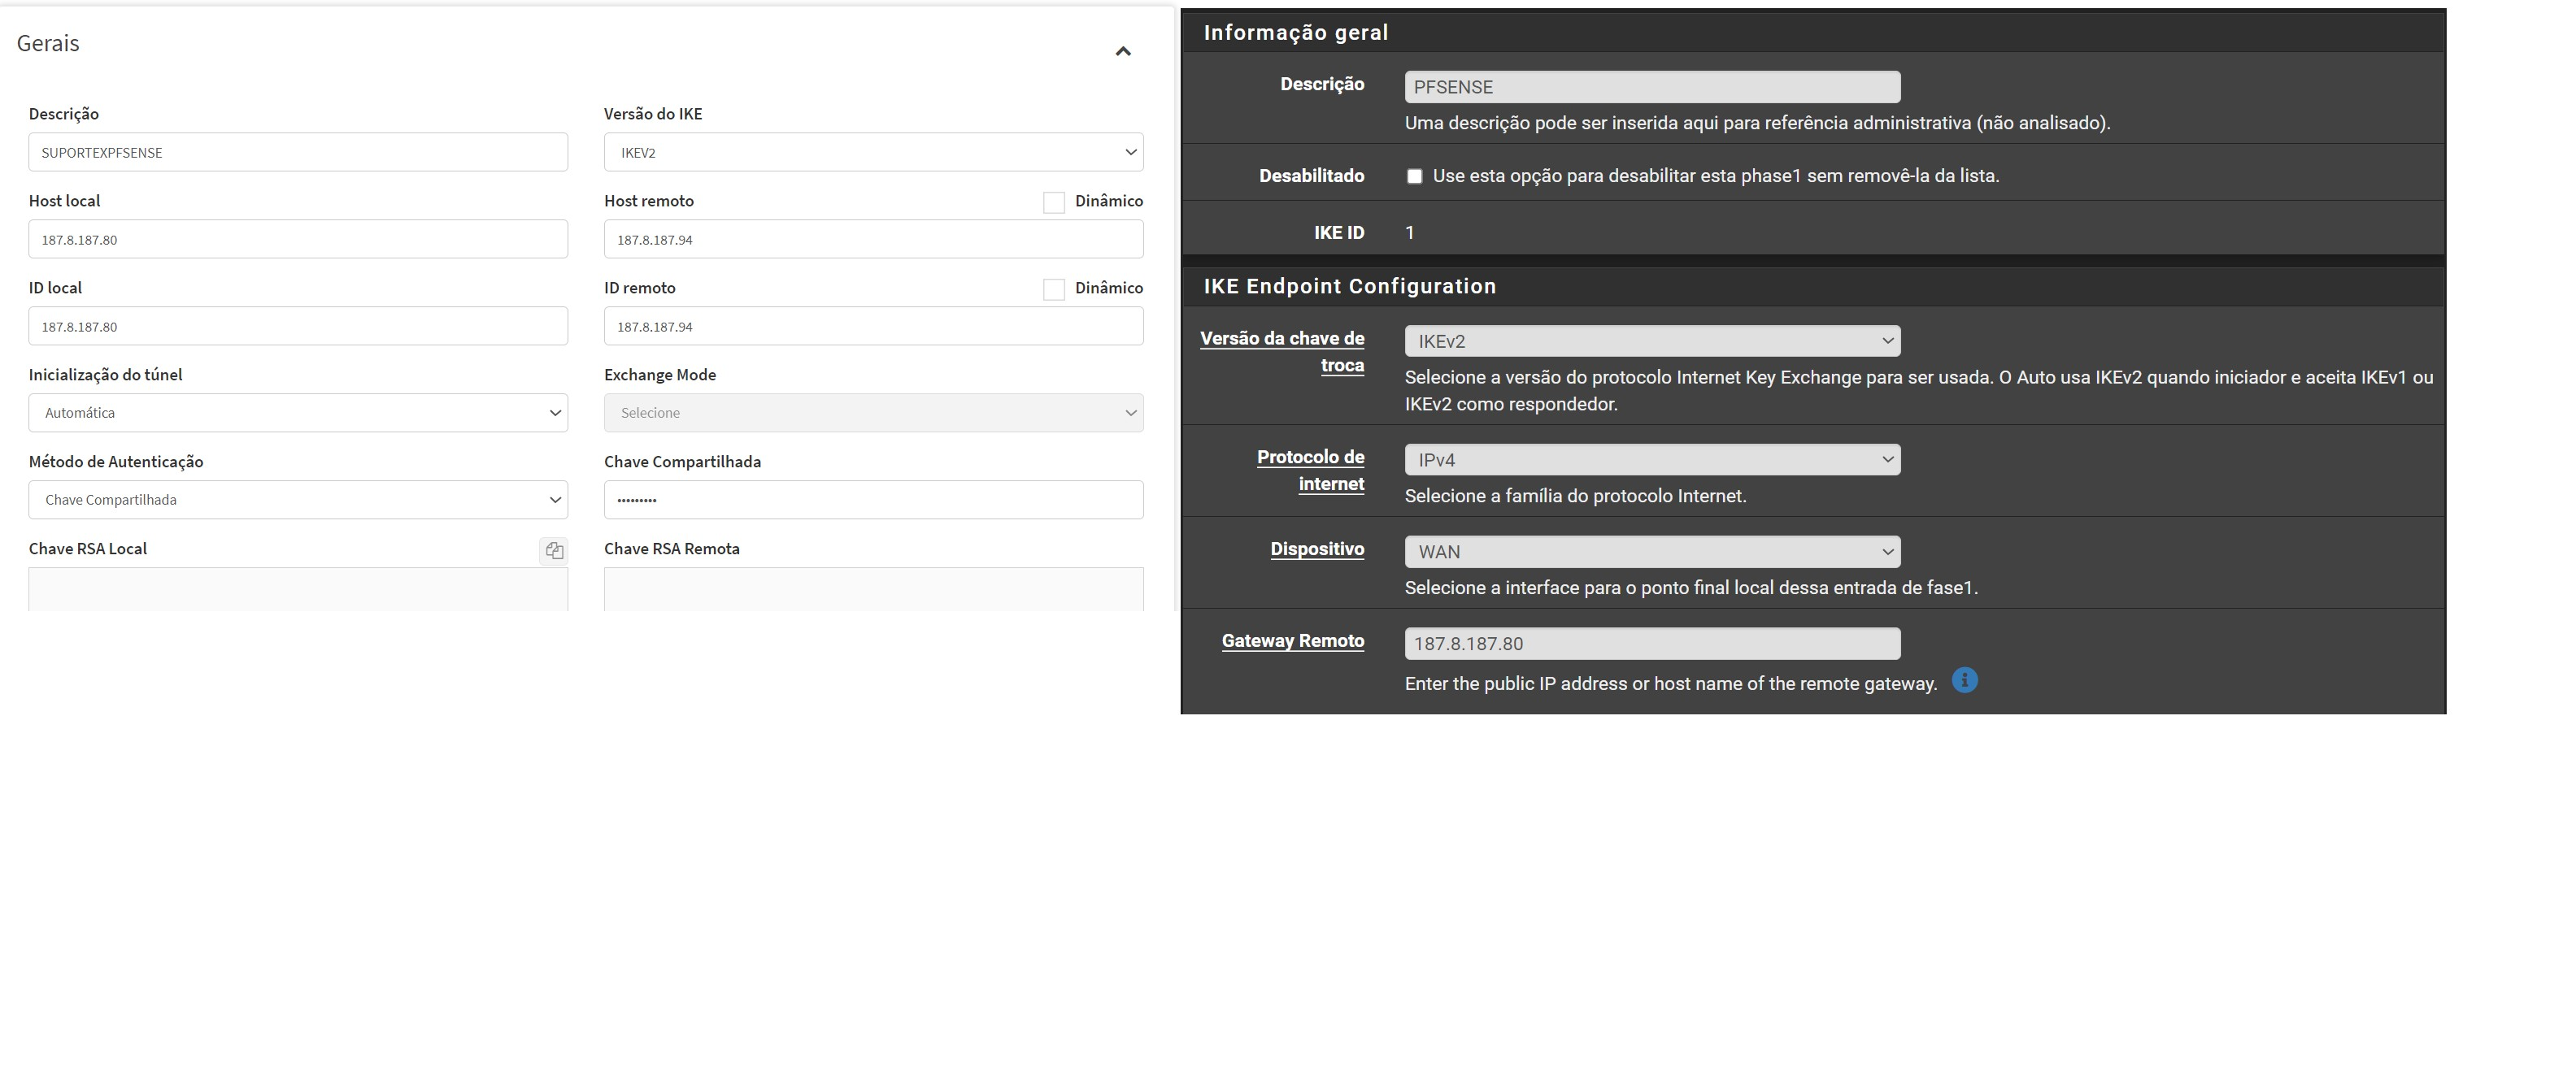Check the Desabilitado phase1 checkbox
This screenshot has width=2576, height=1089.
click(1414, 177)
